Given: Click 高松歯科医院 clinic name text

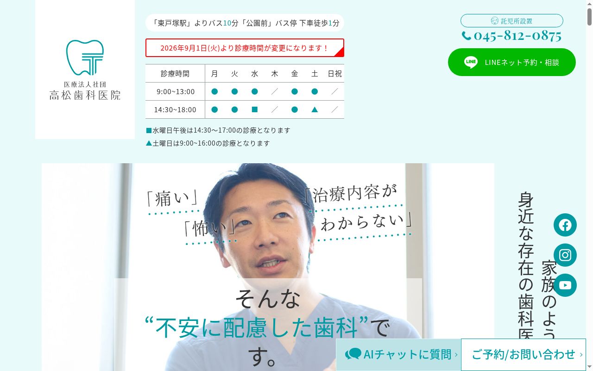Looking at the screenshot, I should (85, 95).
